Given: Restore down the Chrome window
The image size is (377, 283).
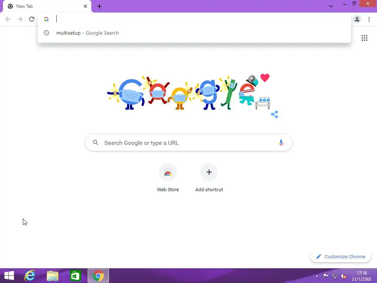Looking at the screenshot, I should click(354, 4).
